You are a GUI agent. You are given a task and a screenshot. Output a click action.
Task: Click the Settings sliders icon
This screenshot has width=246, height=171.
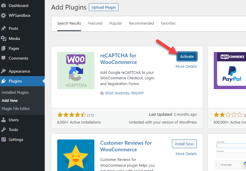[3, 139]
